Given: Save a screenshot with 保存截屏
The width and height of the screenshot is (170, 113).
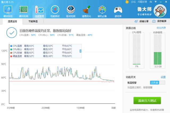Looking at the screenshot, I should pos(159,21).
